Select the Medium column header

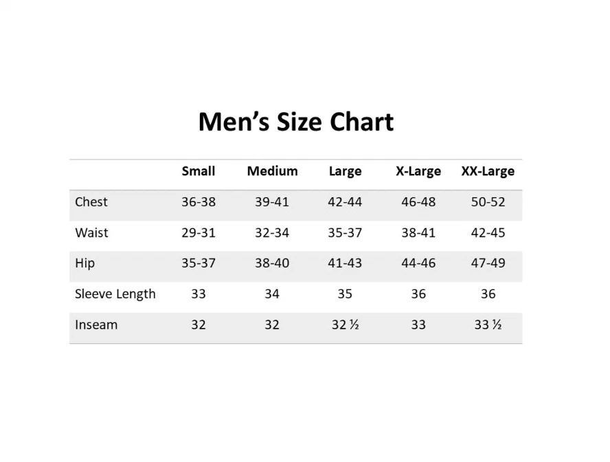(272, 171)
